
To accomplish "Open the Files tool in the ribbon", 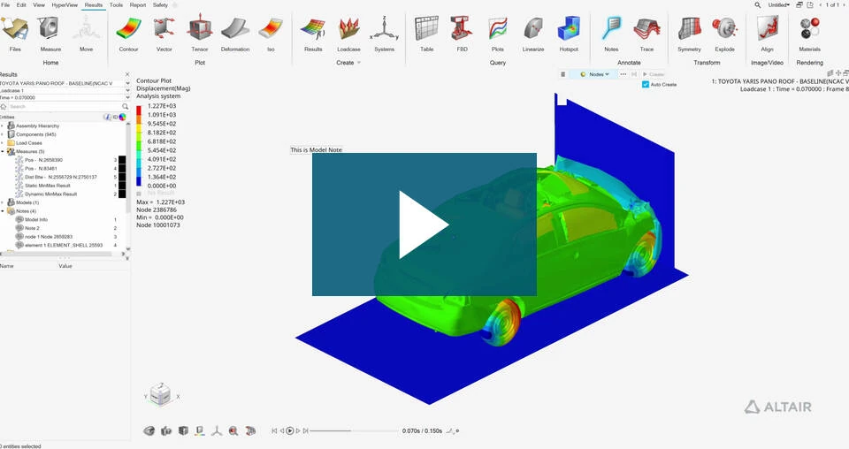I will [15, 34].
